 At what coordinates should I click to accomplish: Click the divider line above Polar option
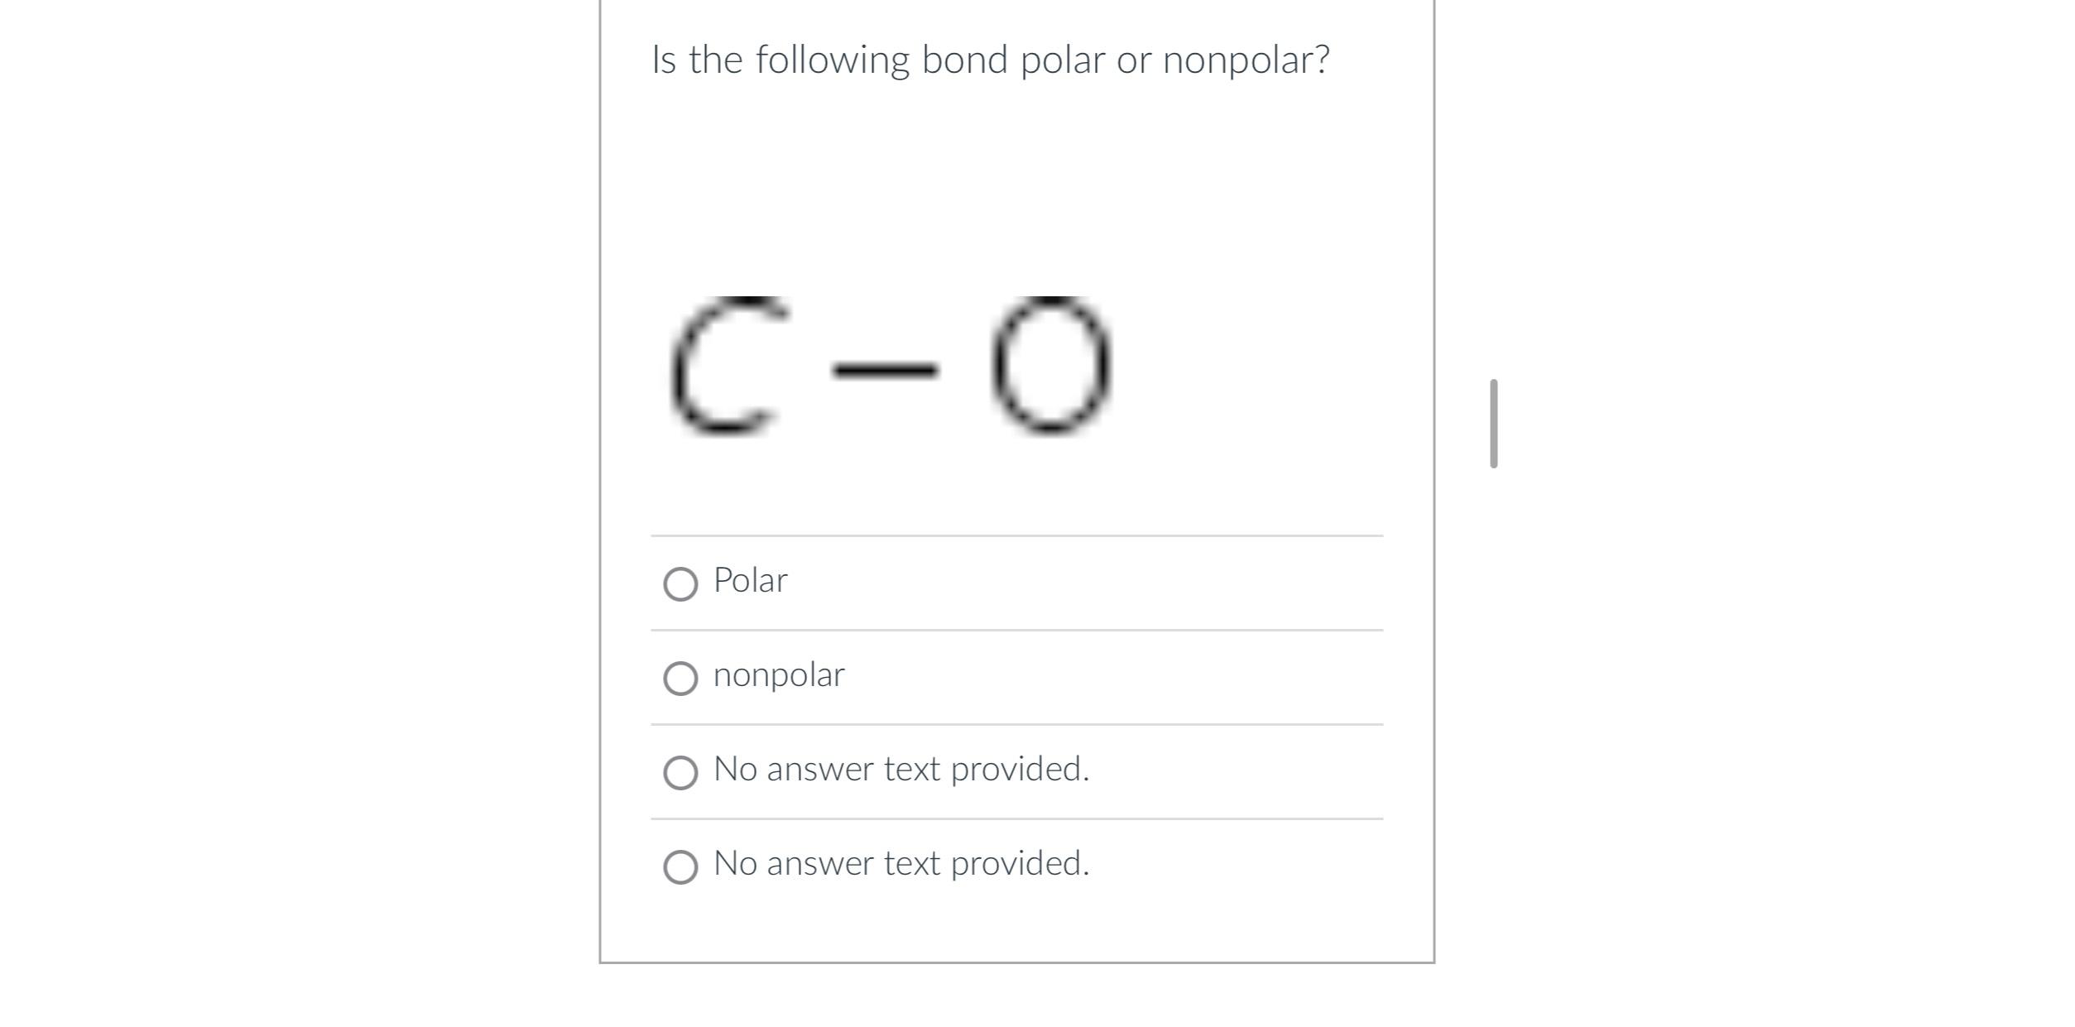(x=1016, y=536)
